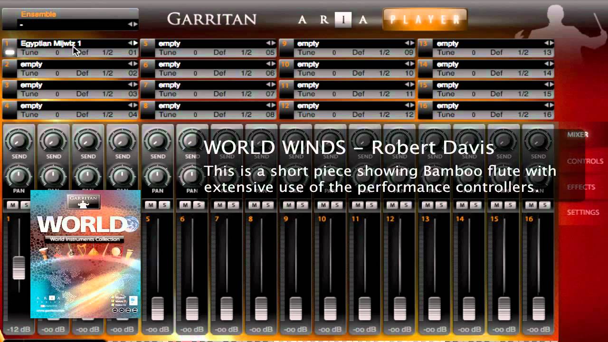Screen dimensions: 608x342
Task: Click the WORLD Instruments Collection cover image
Action: pos(85,254)
